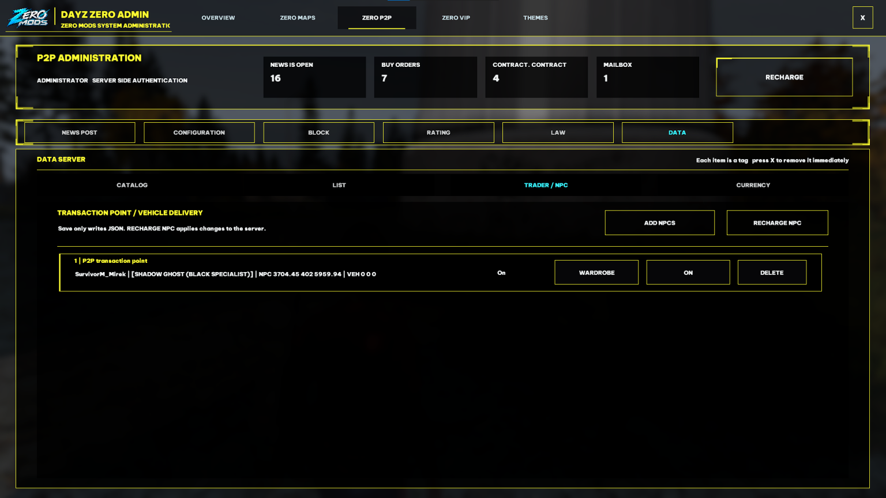Click the Add NPCs button

click(659, 223)
